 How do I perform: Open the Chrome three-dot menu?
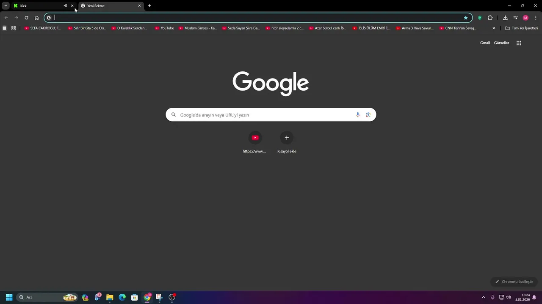536,18
